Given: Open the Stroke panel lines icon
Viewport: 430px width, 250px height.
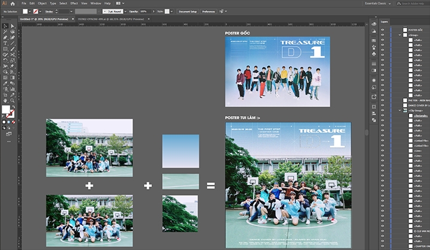Looking at the screenshot, I should pyautogui.click(x=374, y=63).
